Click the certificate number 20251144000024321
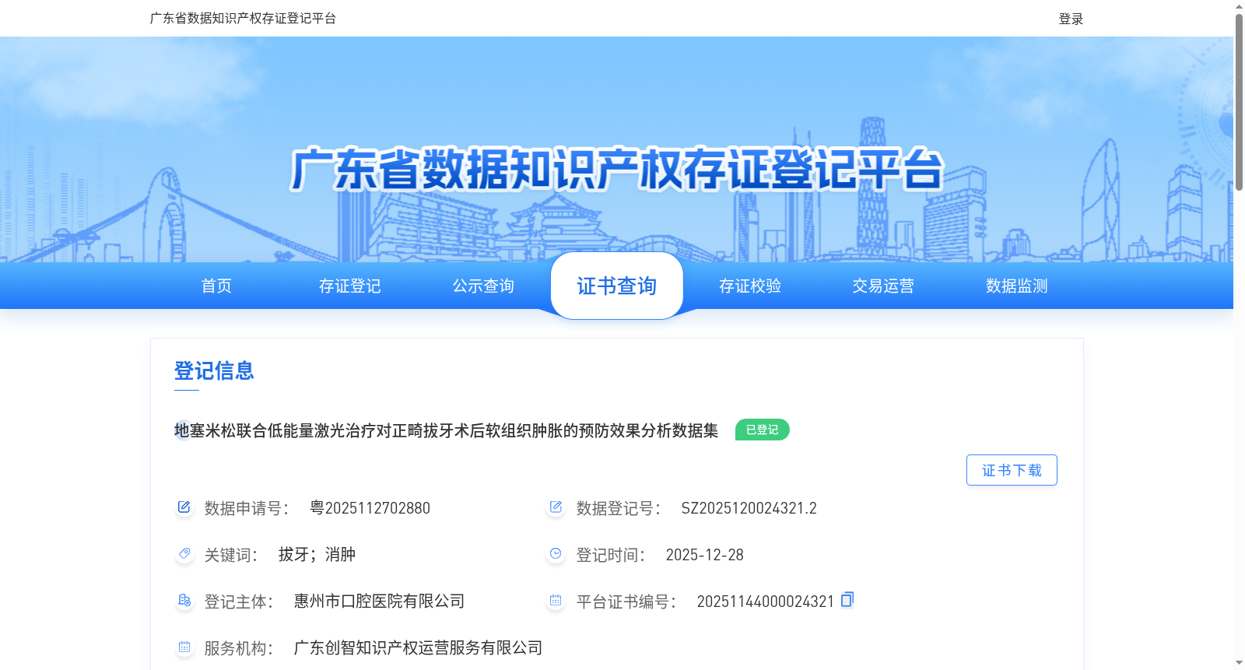Viewport: 1245px width, 670px height. (x=765, y=602)
